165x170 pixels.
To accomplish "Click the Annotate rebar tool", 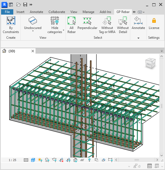I will pos(138,23).
